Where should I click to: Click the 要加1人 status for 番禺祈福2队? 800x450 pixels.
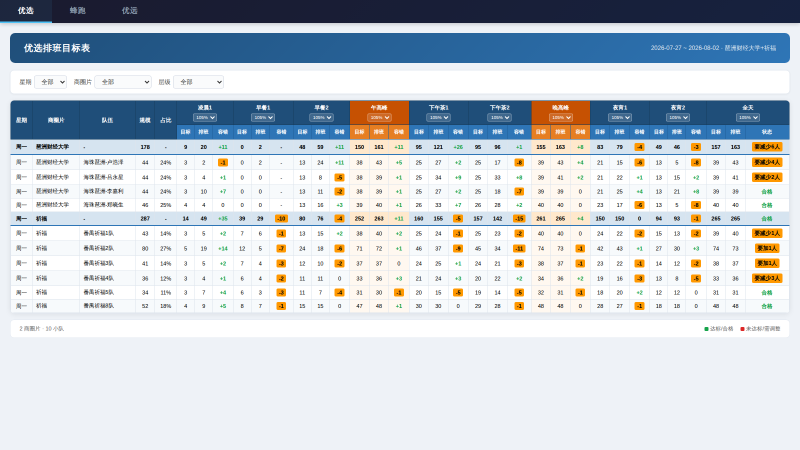[x=767, y=248]
